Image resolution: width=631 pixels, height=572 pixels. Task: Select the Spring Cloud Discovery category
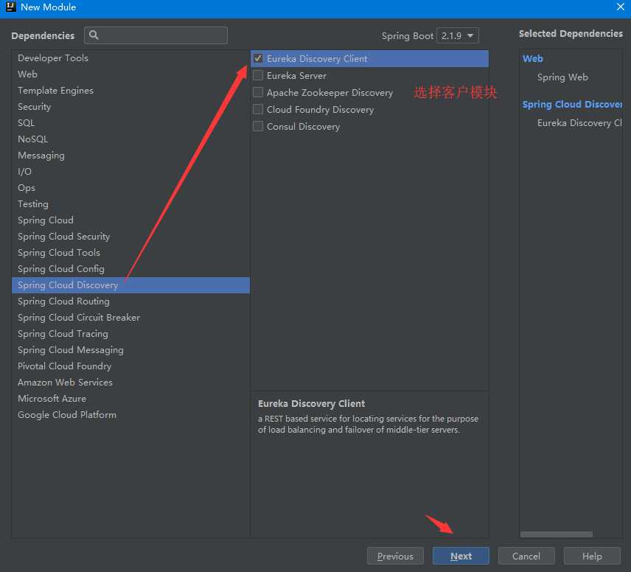pos(130,285)
